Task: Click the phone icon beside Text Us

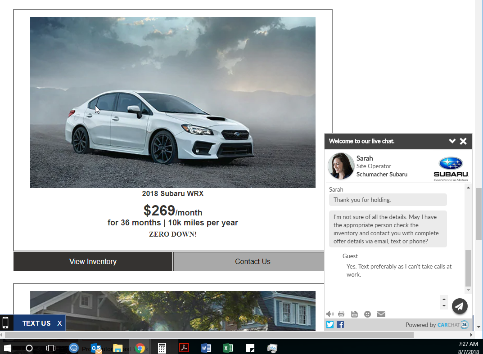Action: point(5,323)
